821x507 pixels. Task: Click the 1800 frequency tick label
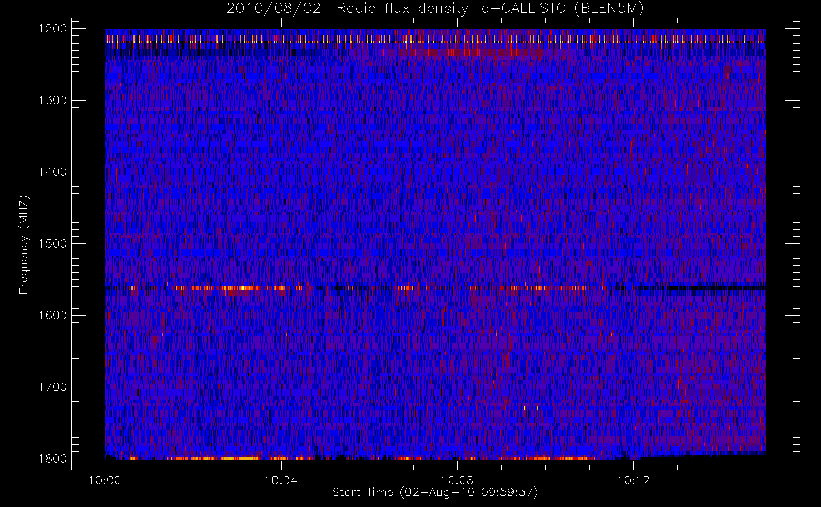(x=53, y=459)
